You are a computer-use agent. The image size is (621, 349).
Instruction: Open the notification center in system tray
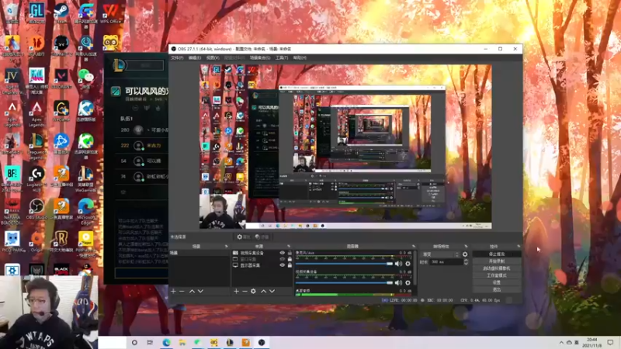[610, 342]
